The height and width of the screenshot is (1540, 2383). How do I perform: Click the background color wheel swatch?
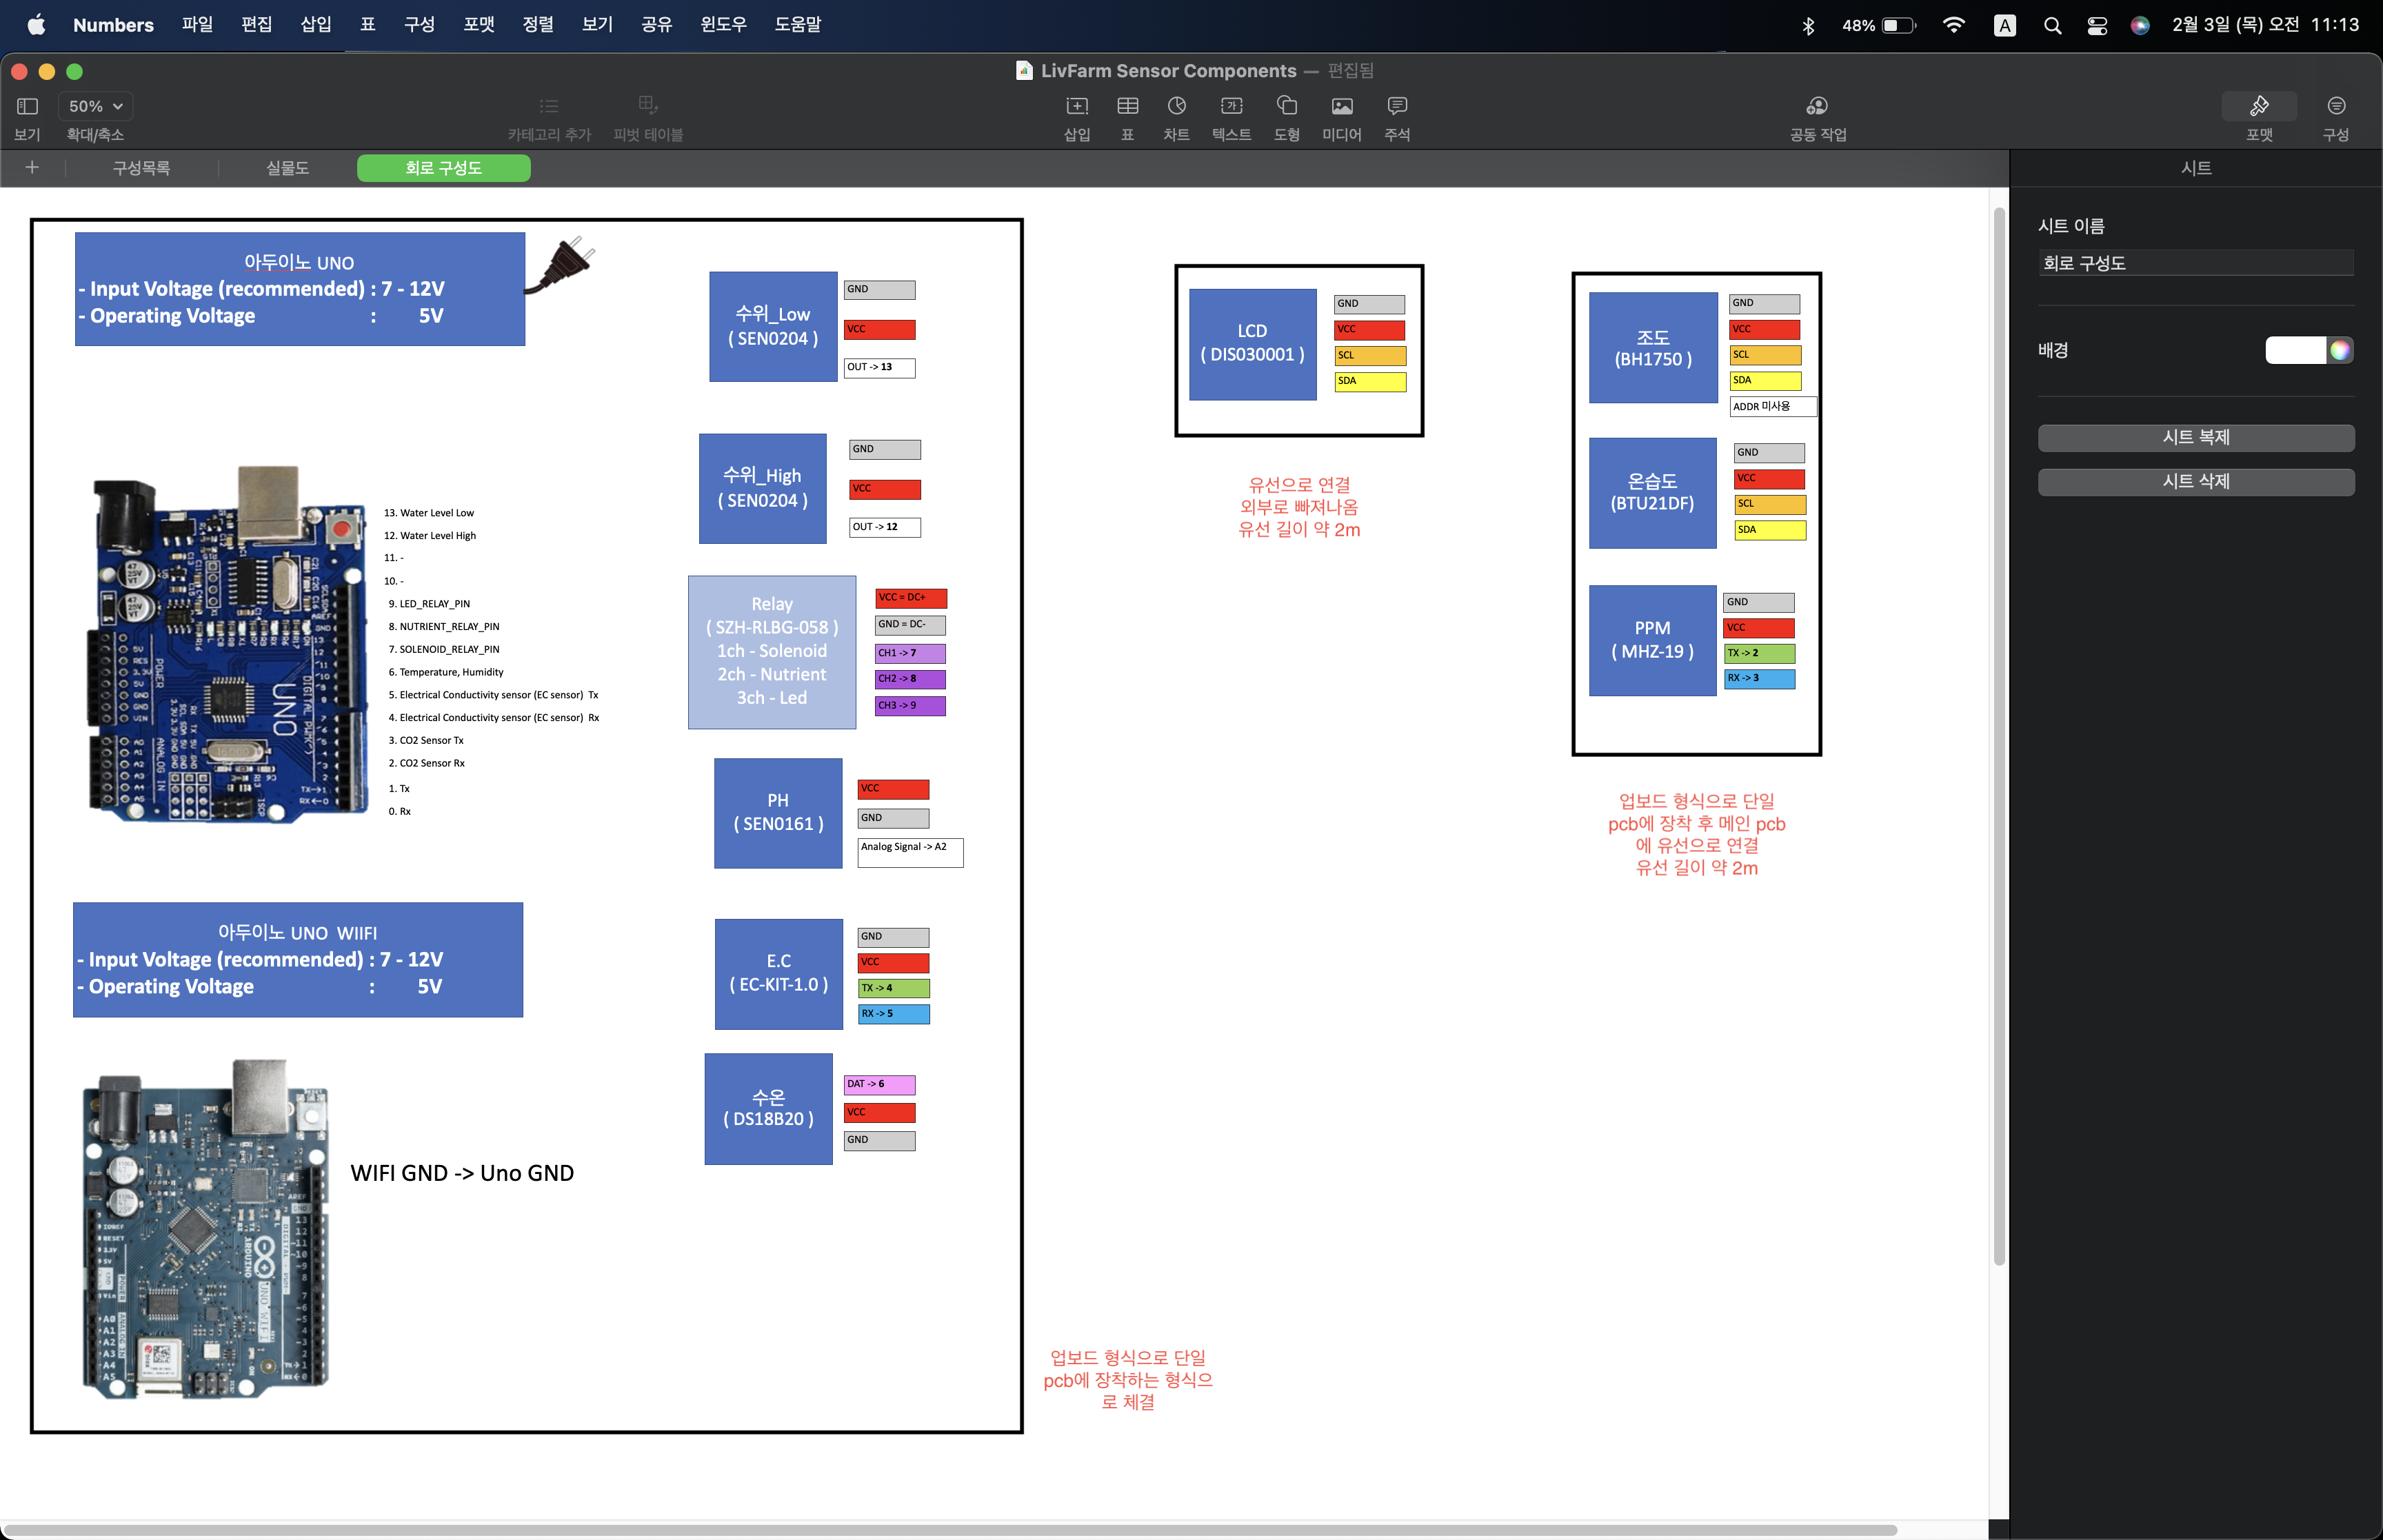click(x=2340, y=350)
